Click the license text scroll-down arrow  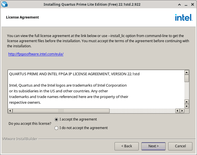coord(187,106)
